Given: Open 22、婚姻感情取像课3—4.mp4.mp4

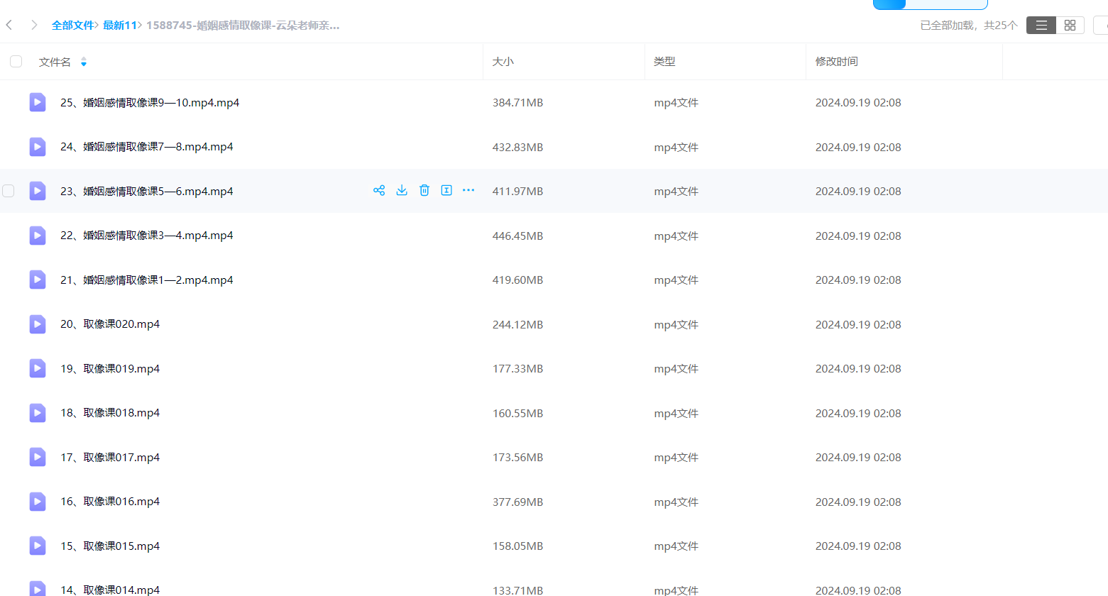Looking at the screenshot, I should [147, 236].
